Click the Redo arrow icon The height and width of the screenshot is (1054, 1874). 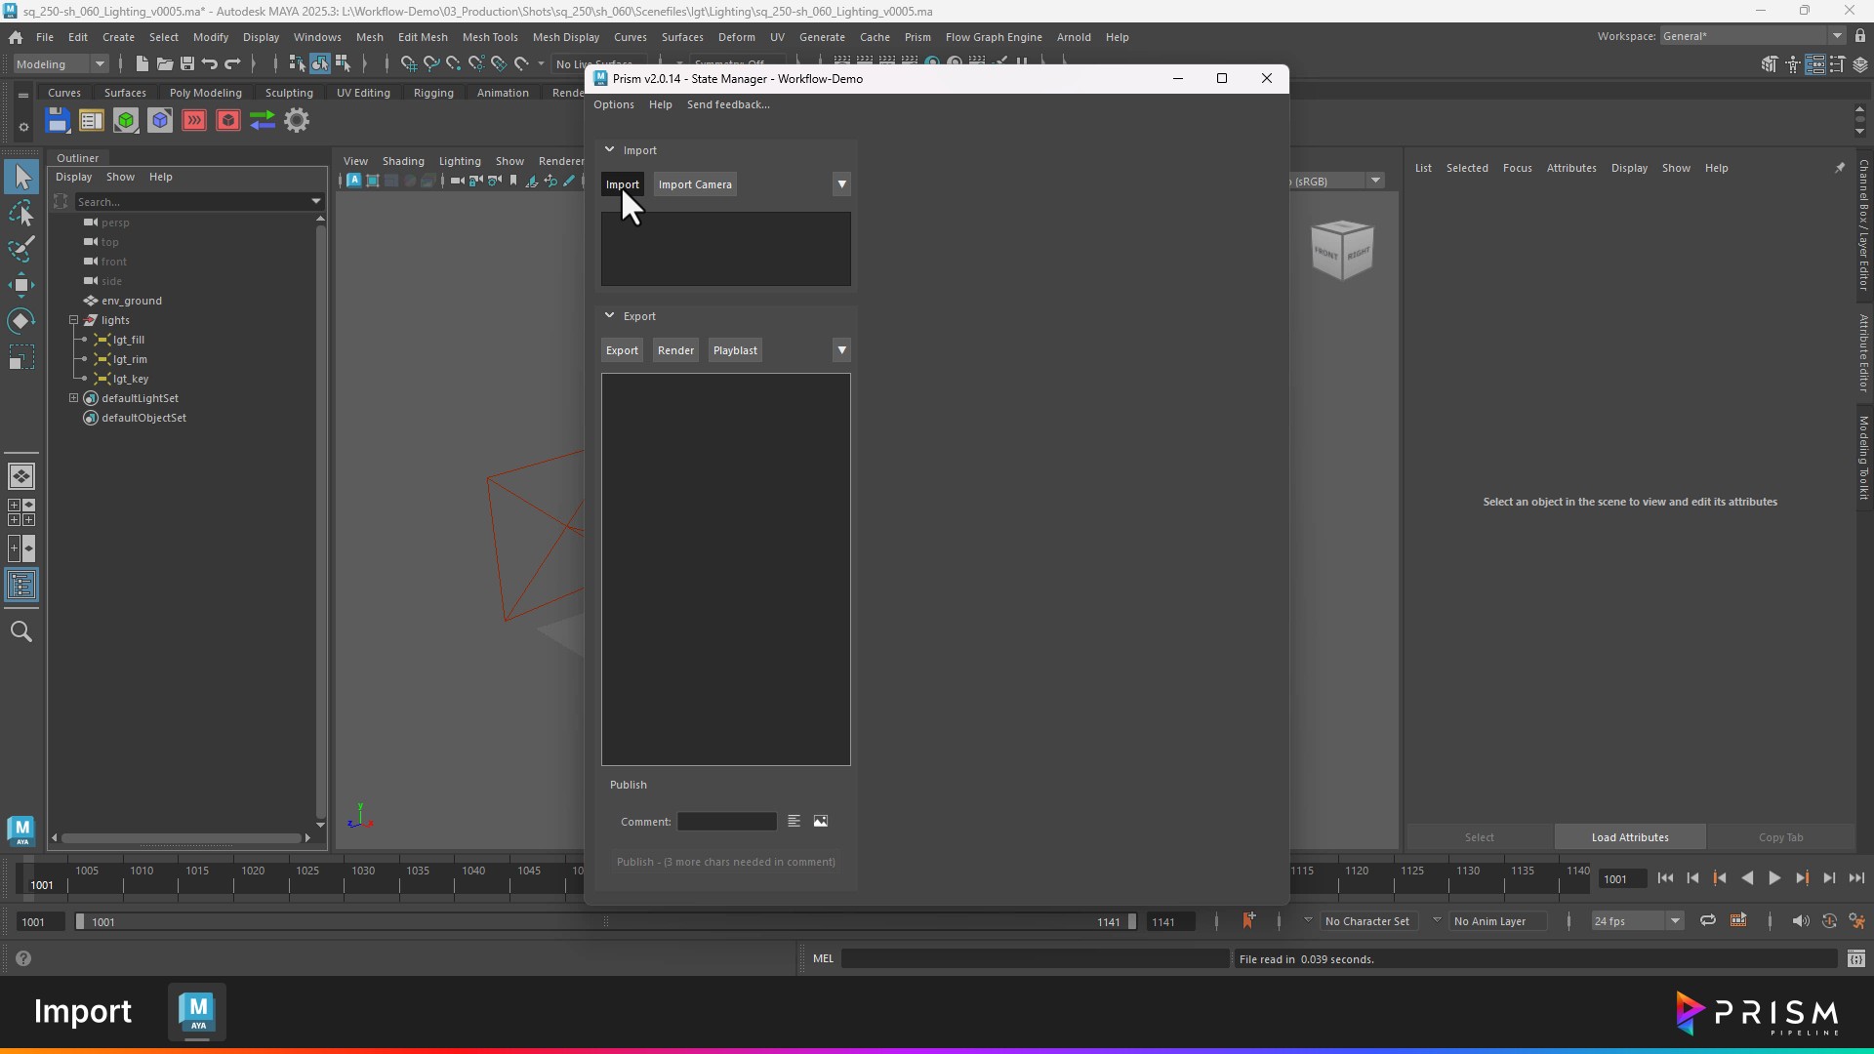pos(232,64)
